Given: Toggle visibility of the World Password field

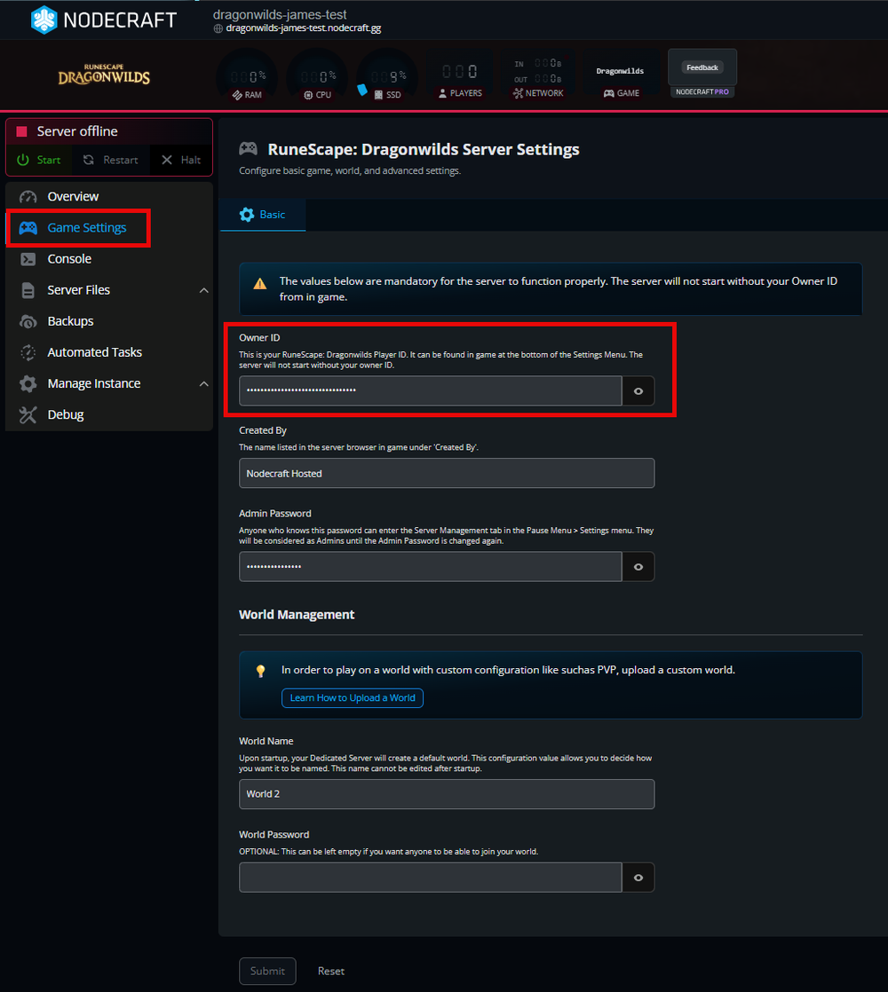Looking at the screenshot, I should tap(638, 878).
